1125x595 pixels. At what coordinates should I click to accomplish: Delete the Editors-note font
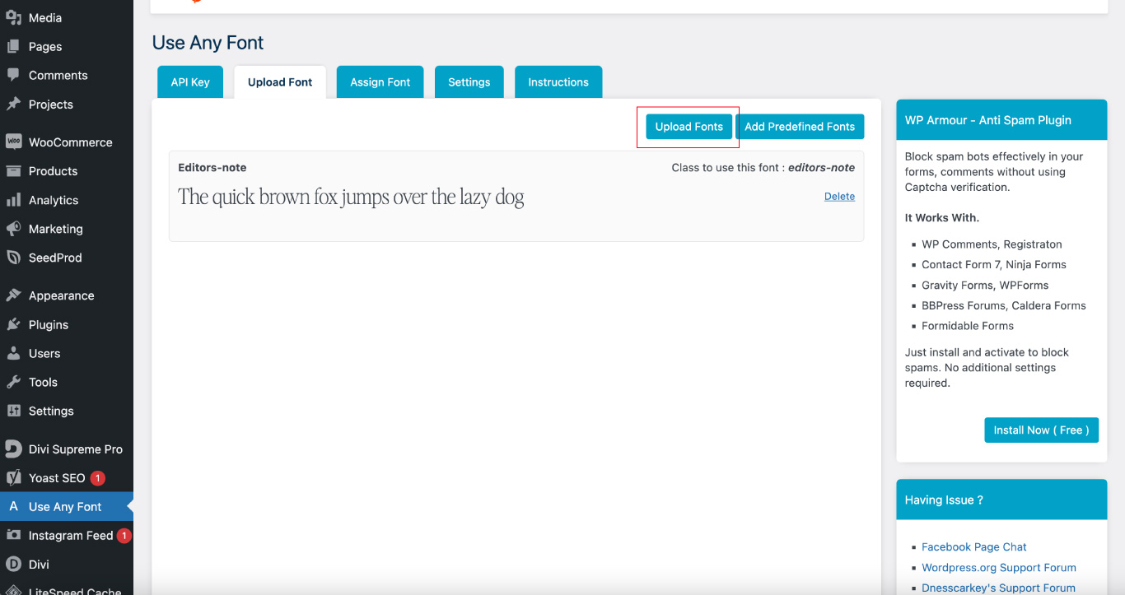click(839, 196)
